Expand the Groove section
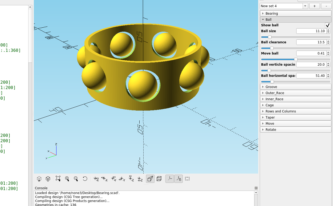Viewport: 333px width, 206px height. point(270,87)
